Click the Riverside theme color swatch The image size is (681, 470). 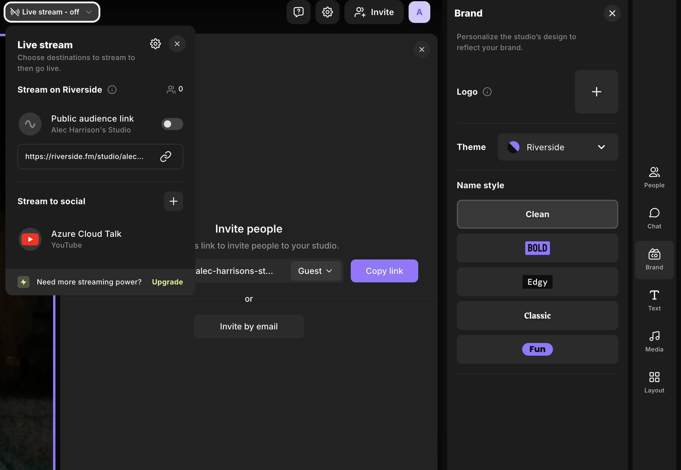pyautogui.click(x=513, y=147)
